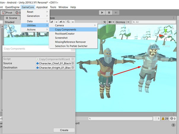Viewport: 179px width, 134px height.
Task: Toggle the Pivot handle position button
Action: point(7,12)
